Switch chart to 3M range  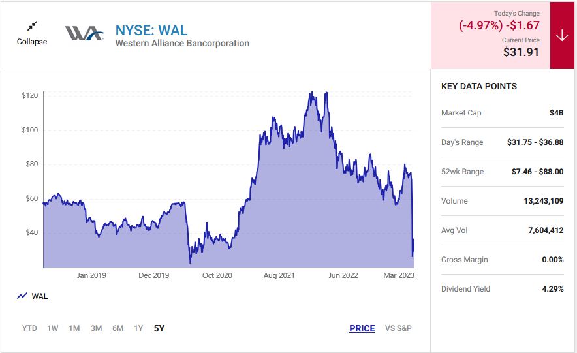(96, 328)
